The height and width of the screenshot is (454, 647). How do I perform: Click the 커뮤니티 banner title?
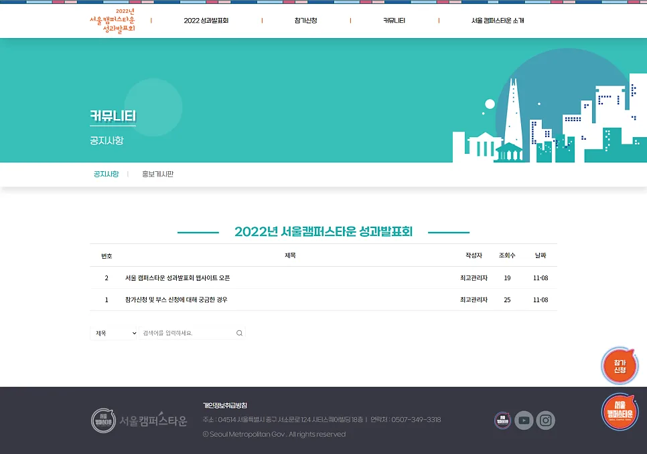(x=113, y=116)
